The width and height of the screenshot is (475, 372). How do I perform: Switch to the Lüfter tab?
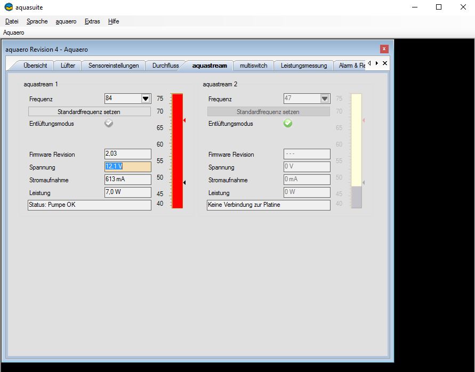(68, 66)
